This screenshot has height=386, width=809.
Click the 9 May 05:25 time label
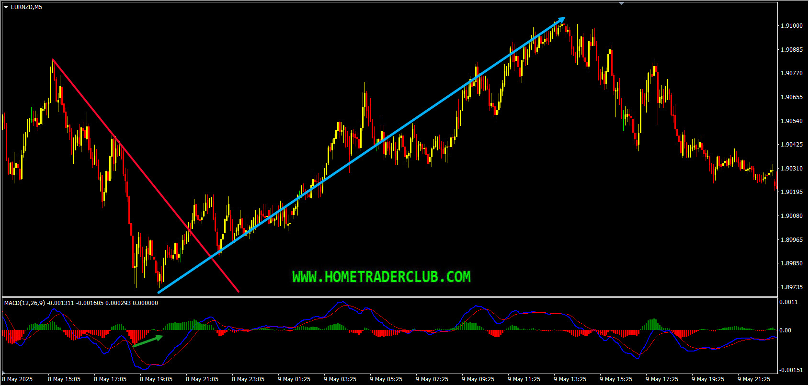point(386,379)
